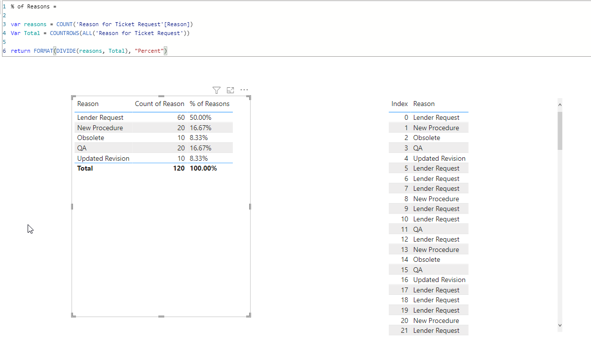Click the "Percent" string in formula
This screenshot has width=591, height=356.
pyautogui.click(x=149, y=51)
